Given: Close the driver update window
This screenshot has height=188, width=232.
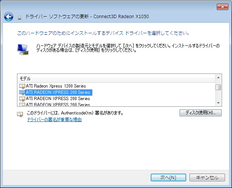Looking at the screenshot, I should pyautogui.click(x=222, y=7).
